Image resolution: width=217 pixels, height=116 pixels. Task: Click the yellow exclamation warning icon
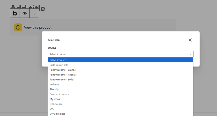[18, 27]
